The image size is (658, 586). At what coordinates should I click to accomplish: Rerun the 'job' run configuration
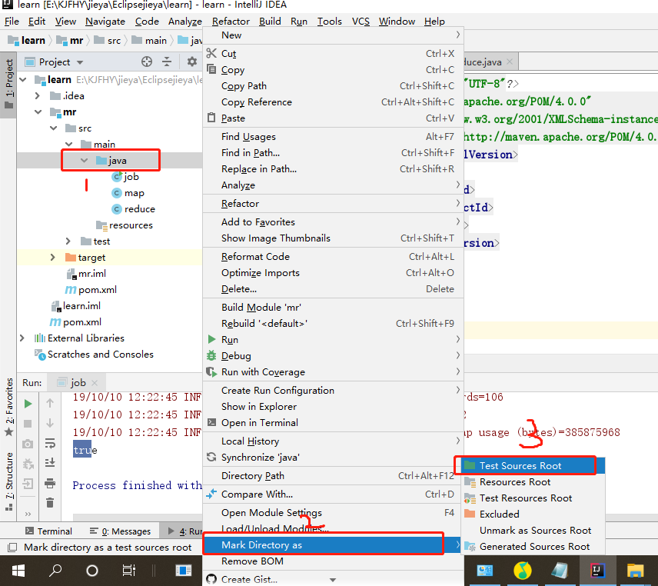[27, 405]
